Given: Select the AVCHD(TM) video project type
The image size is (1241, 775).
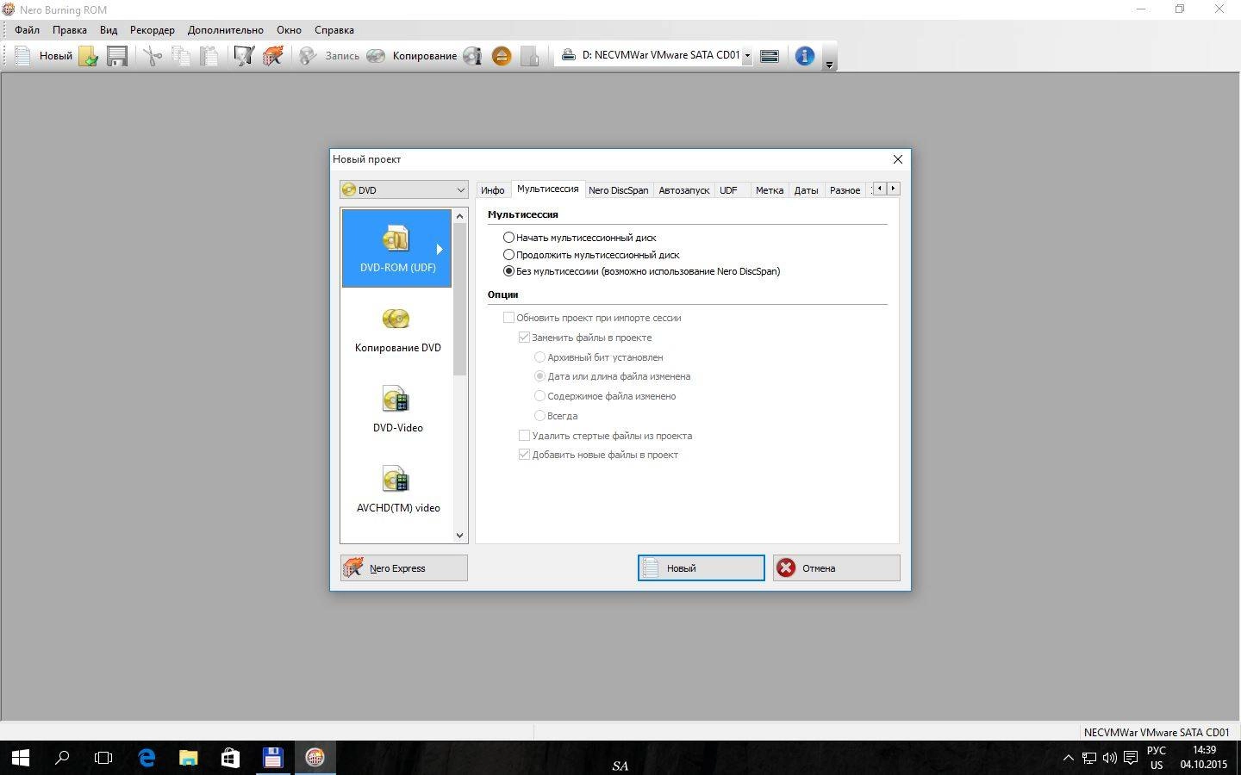Looking at the screenshot, I should 396,490.
